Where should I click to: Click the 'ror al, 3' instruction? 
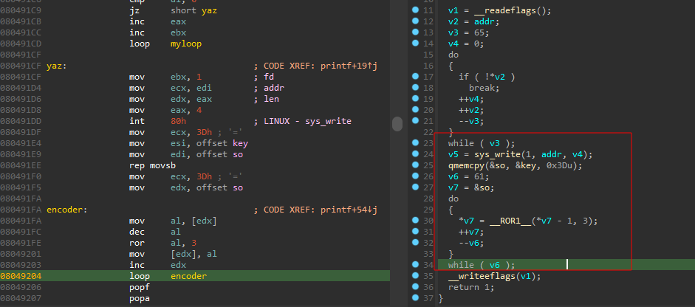coord(163,244)
